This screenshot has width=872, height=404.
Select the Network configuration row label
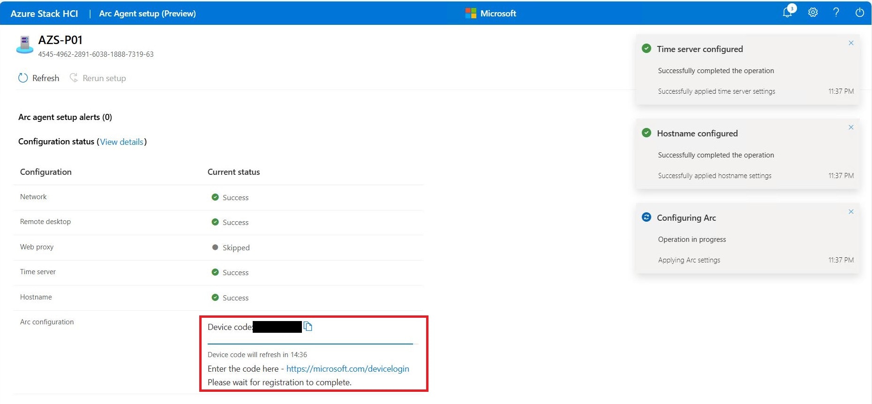click(x=33, y=197)
